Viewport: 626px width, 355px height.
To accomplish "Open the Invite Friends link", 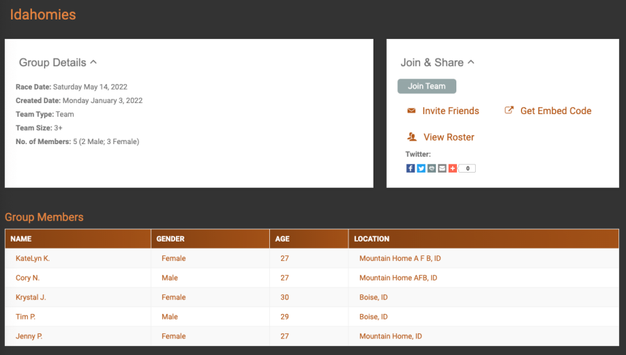I will [450, 111].
